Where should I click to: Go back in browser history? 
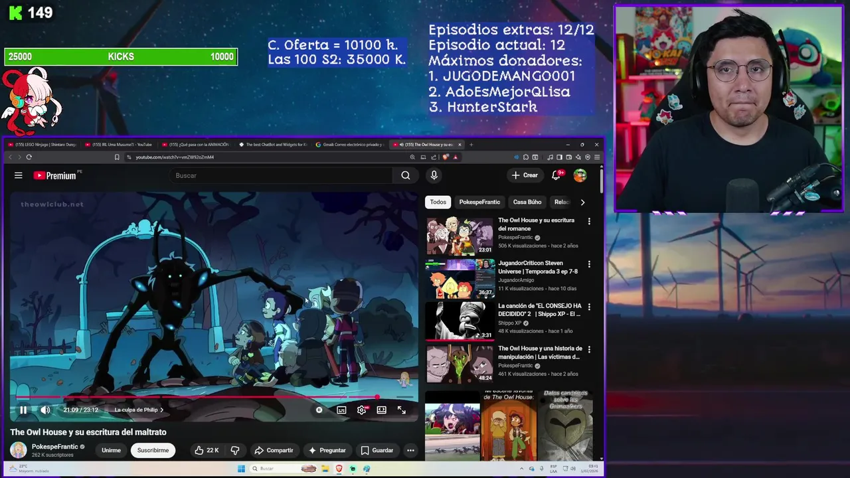(10, 157)
